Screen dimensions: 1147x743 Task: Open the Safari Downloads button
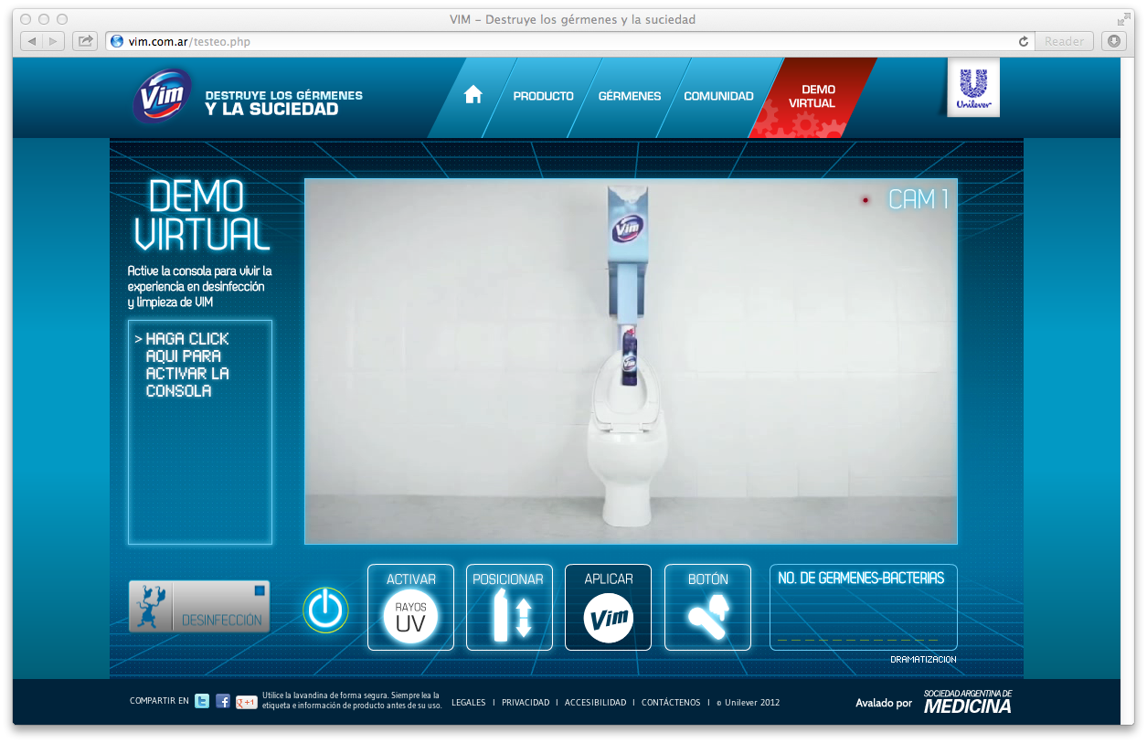tap(1113, 41)
